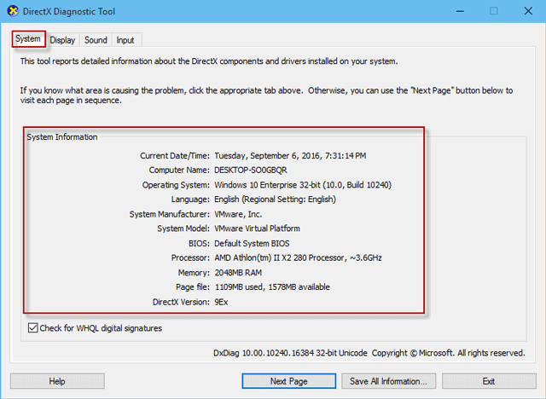546x399 pixels.
Task: Click the 'Copyright © Microsoft' notice text
Action: [x=413, y=353]
